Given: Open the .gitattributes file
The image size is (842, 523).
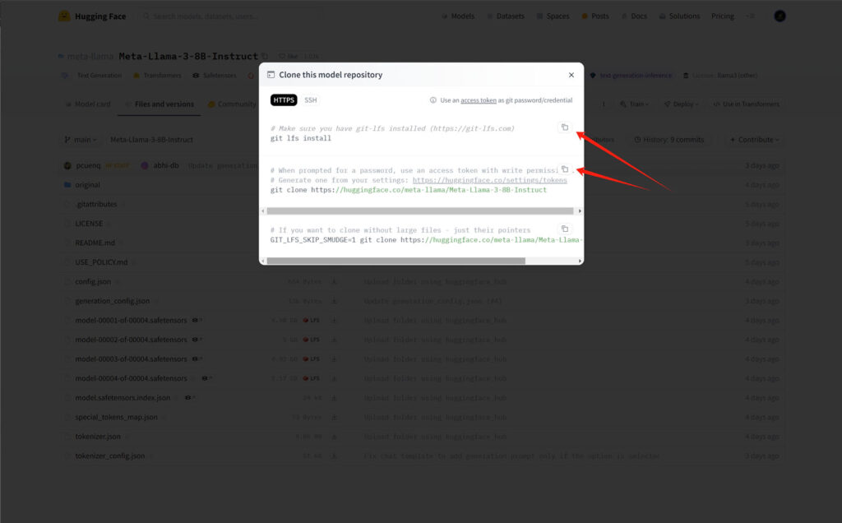Looking at the screenshot, I should (x=96, y=204).
